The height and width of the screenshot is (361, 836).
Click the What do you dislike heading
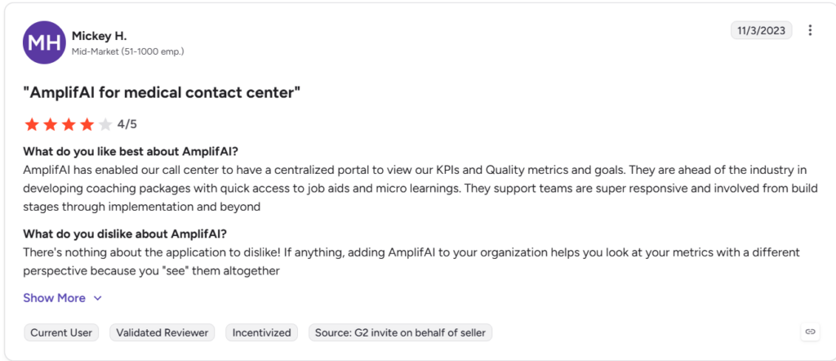point(125,234)
